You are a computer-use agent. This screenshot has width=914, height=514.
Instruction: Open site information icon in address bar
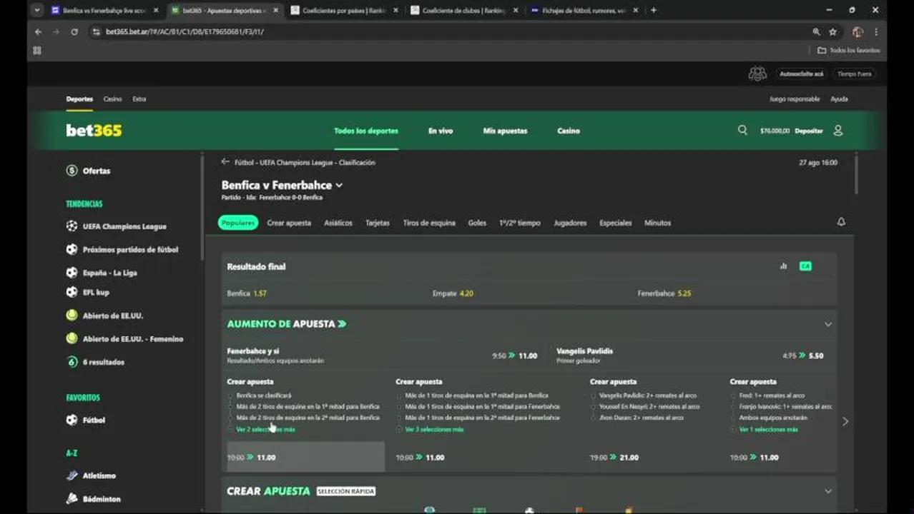click(x=96, y=32)
